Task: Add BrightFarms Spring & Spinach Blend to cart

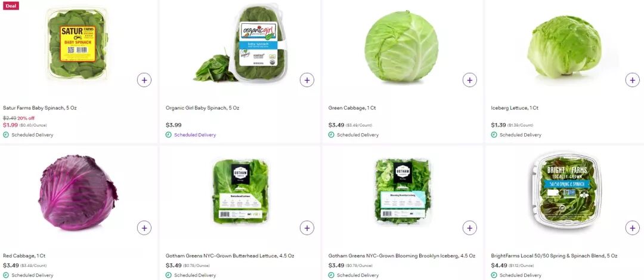Action: [632, 227]
